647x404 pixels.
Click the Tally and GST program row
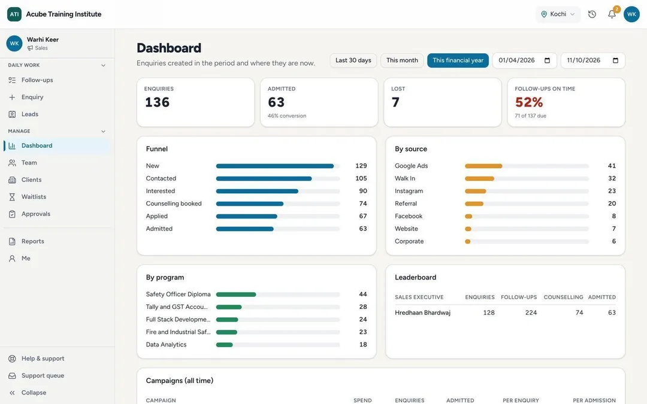pyautogui.click(x=256, y=306)
